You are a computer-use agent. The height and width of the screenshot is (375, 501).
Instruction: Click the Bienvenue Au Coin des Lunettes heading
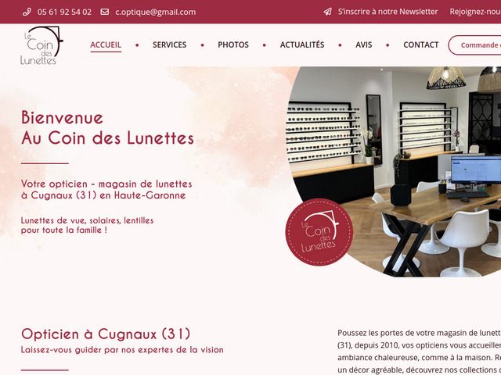coord(108,128)
